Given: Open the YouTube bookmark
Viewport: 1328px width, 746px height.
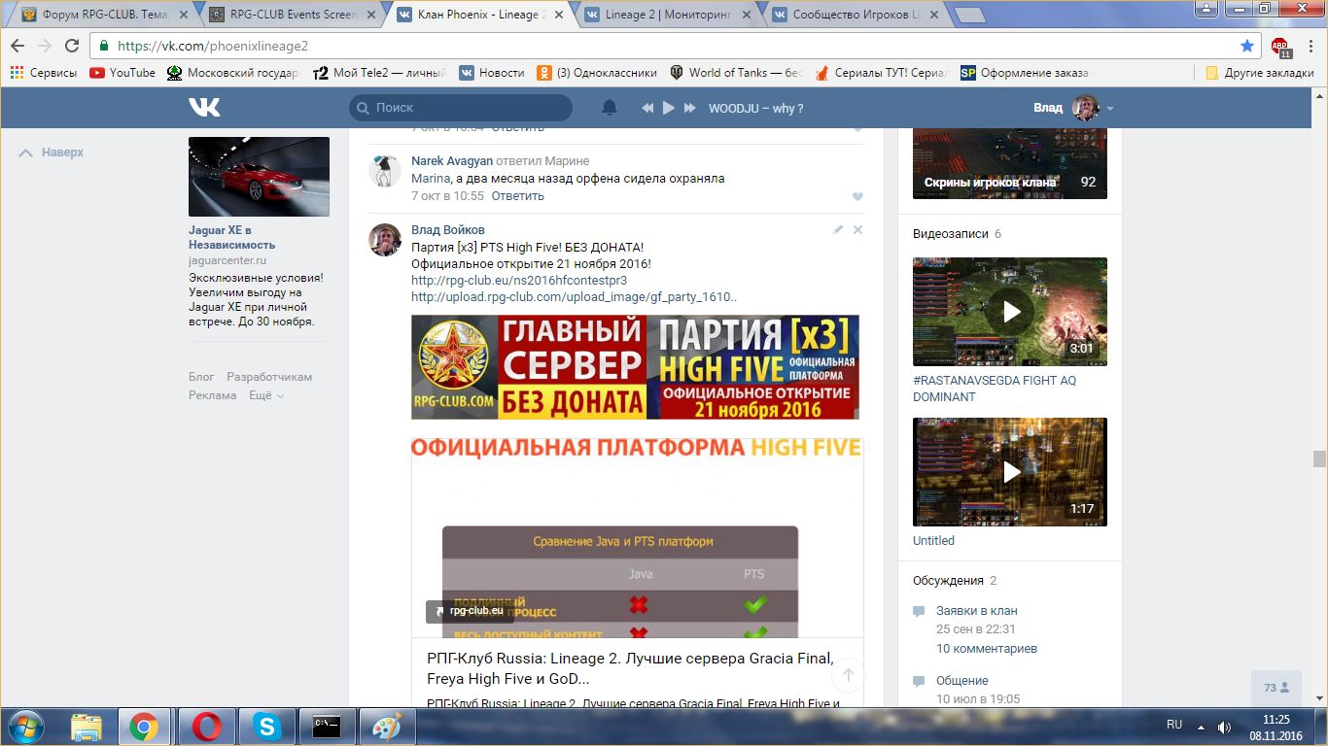Looking at the screenshot, I should 122,73.
